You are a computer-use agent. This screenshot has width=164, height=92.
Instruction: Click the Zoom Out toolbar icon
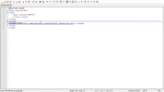coord(50,2)
